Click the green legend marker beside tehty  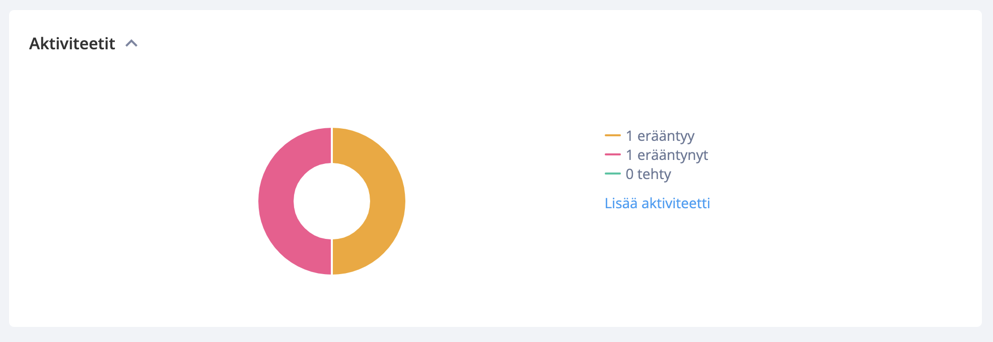pyautogui.click(x=612, y=174)
